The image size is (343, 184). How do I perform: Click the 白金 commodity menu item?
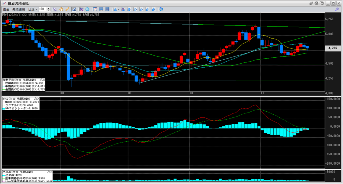click(x=6, y=9)
